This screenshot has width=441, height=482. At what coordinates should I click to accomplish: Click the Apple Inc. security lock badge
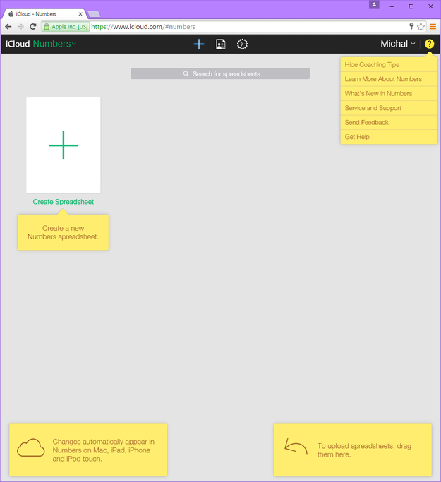pos(66,27)
